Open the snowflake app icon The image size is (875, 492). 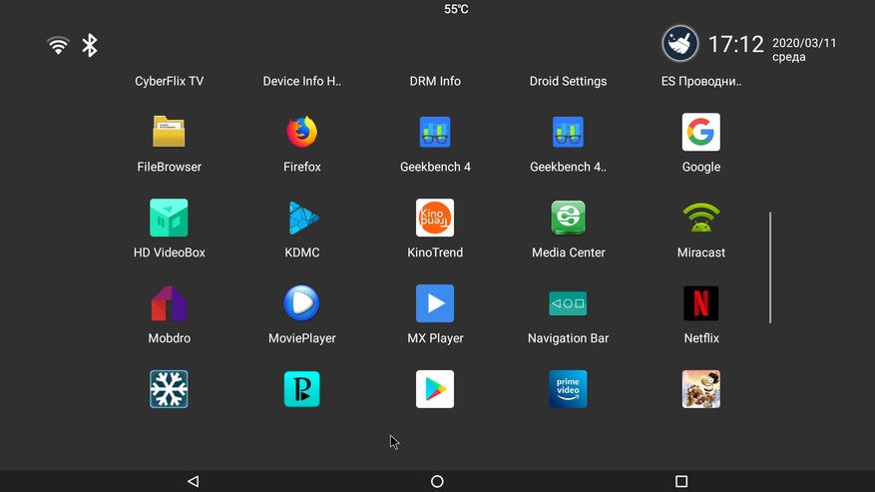click(x=169, y=389)
